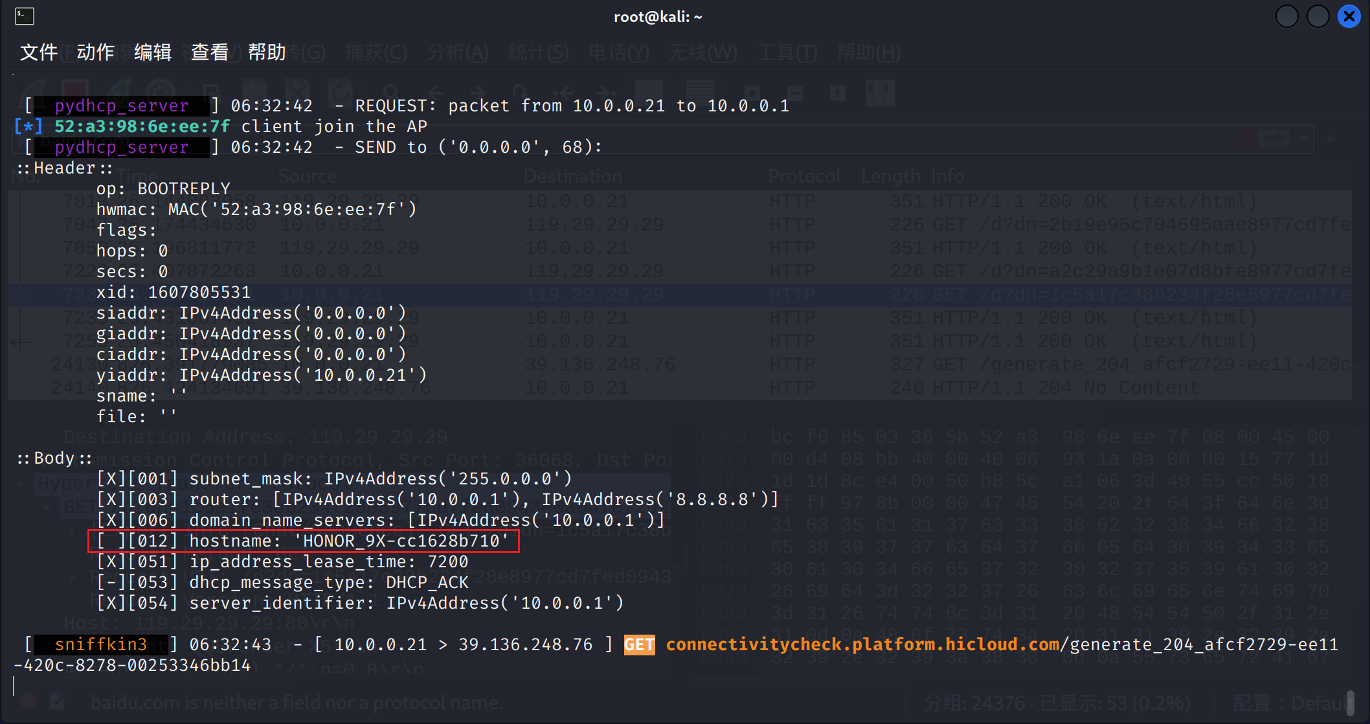Image resolution: width=1370 pixels, height=724 pixels.
Task: Click the 'op: BOOTREPLY' line
Action: click(163, 188)
